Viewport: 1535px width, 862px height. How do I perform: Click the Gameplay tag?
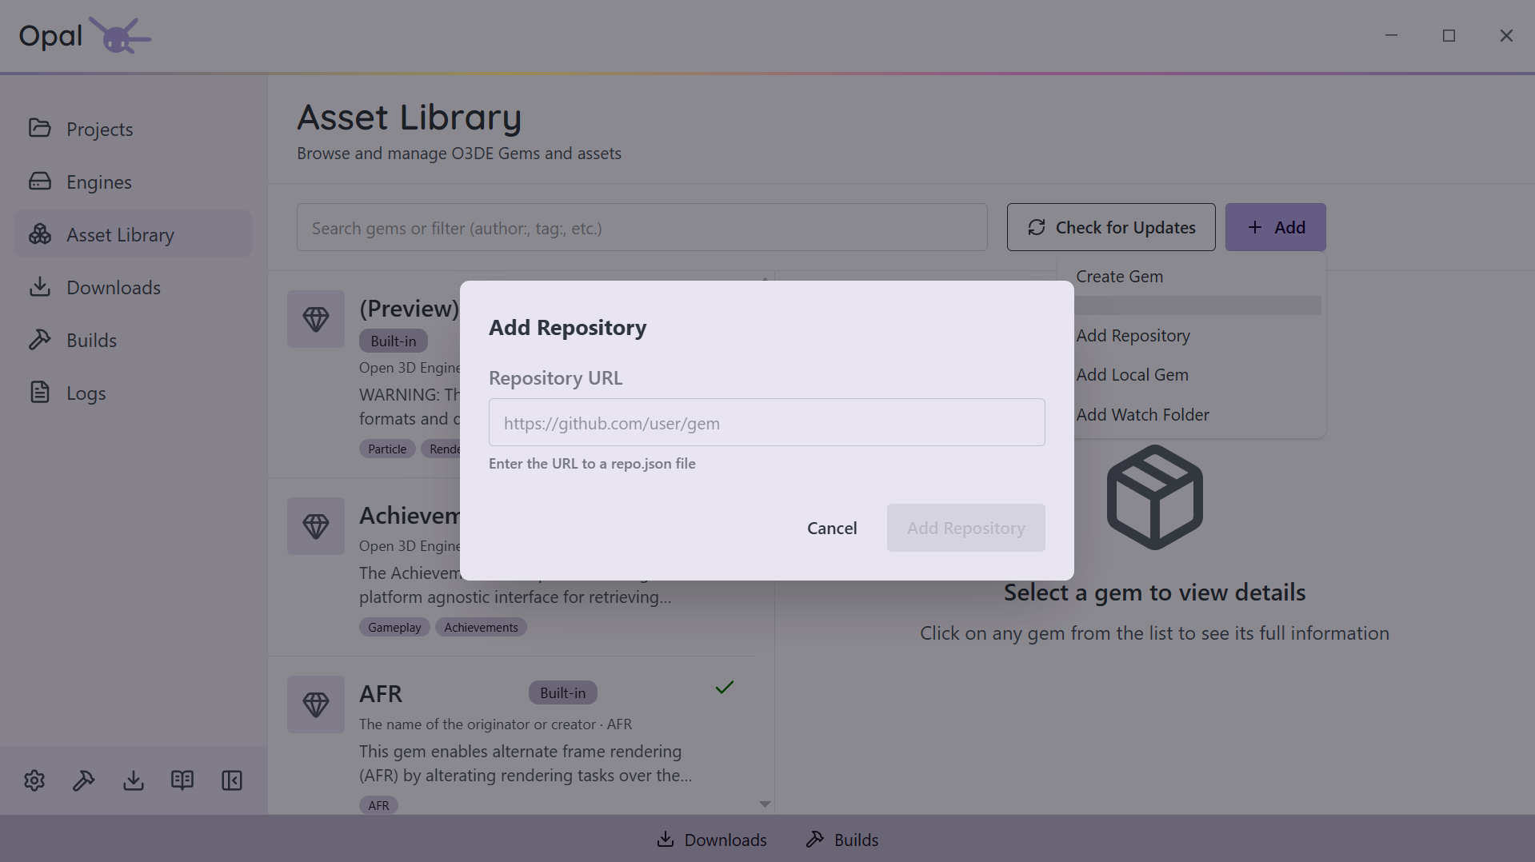[394, 628]
